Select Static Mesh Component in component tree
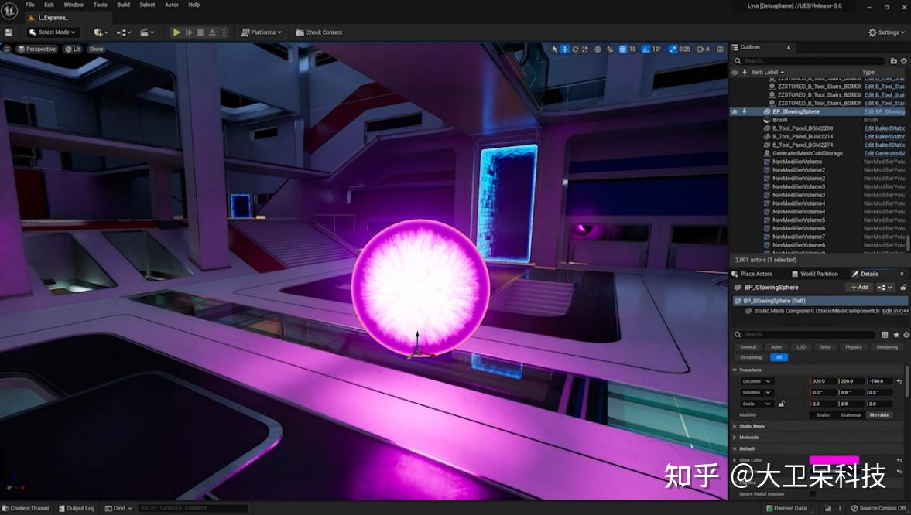 (813, 311)
